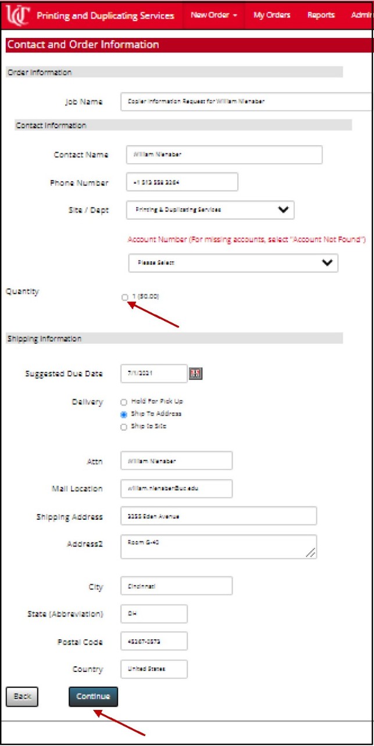This screenshot has height=746, width=374.
Task: Edit the Shipping Address field
Action: (x=219, y=516)
